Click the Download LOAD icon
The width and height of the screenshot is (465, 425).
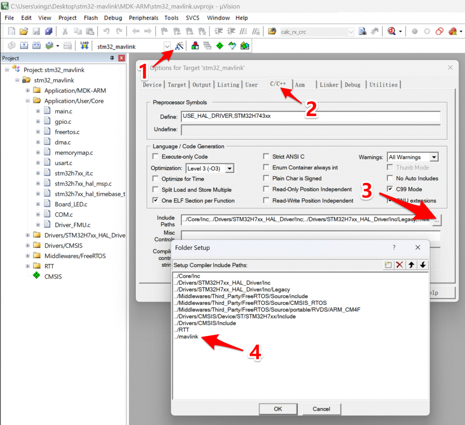pyautogui.click(x=84, y=46)
